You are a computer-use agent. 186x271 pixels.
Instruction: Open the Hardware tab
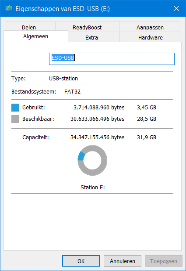[x=151, y=37]
